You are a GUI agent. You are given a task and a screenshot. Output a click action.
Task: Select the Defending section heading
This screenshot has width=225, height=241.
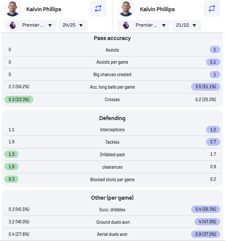[112, 118]
